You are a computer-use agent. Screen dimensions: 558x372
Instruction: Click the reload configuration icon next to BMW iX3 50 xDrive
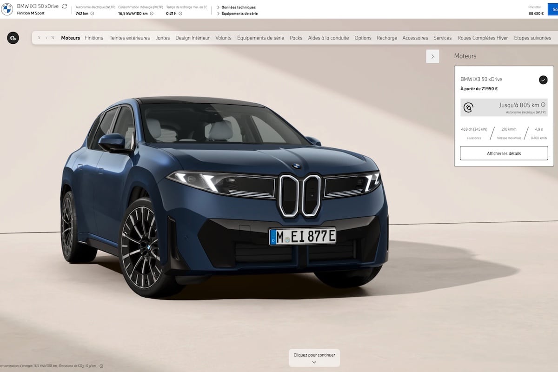64,6
